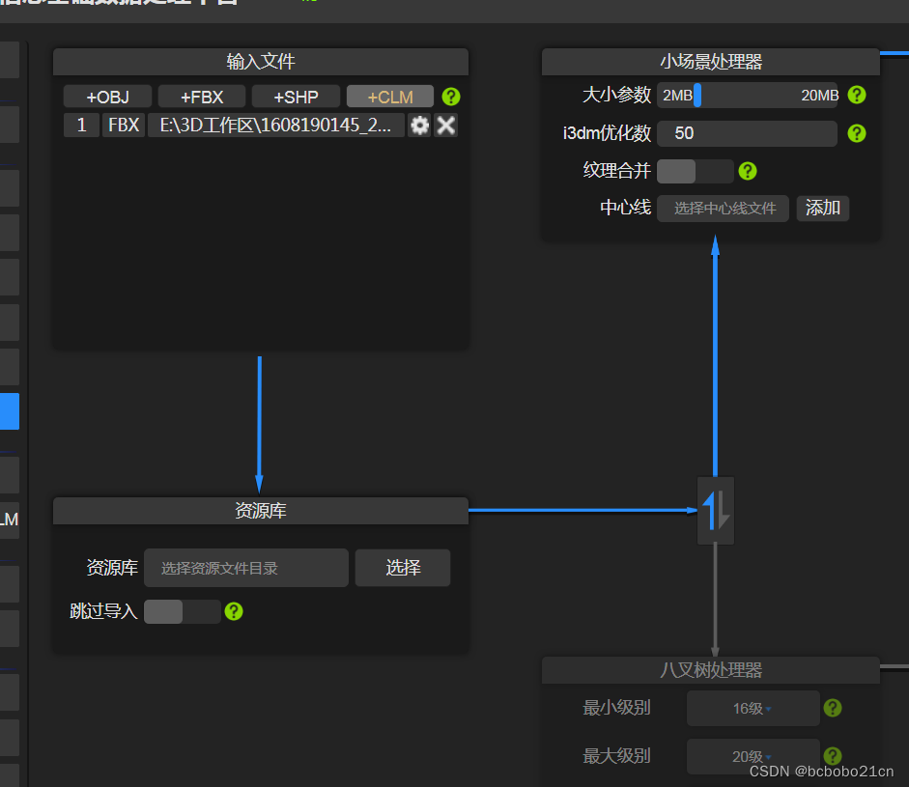Open help for i3dm优化数 setting

click(857, 133)
